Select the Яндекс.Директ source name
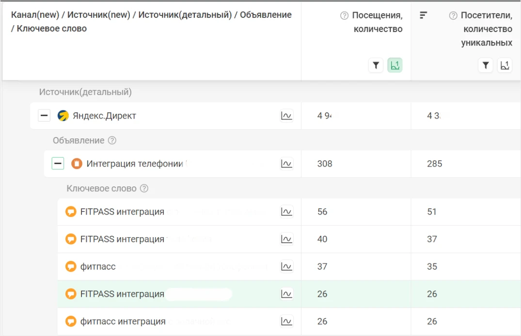This screenshot has width=521, height=336. [104, 116]
